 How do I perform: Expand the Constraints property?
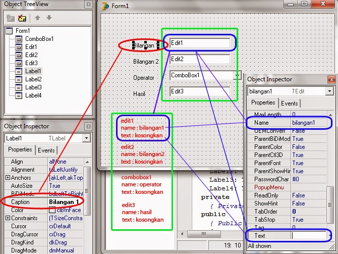pyautogui.click(x=8, y=218)
